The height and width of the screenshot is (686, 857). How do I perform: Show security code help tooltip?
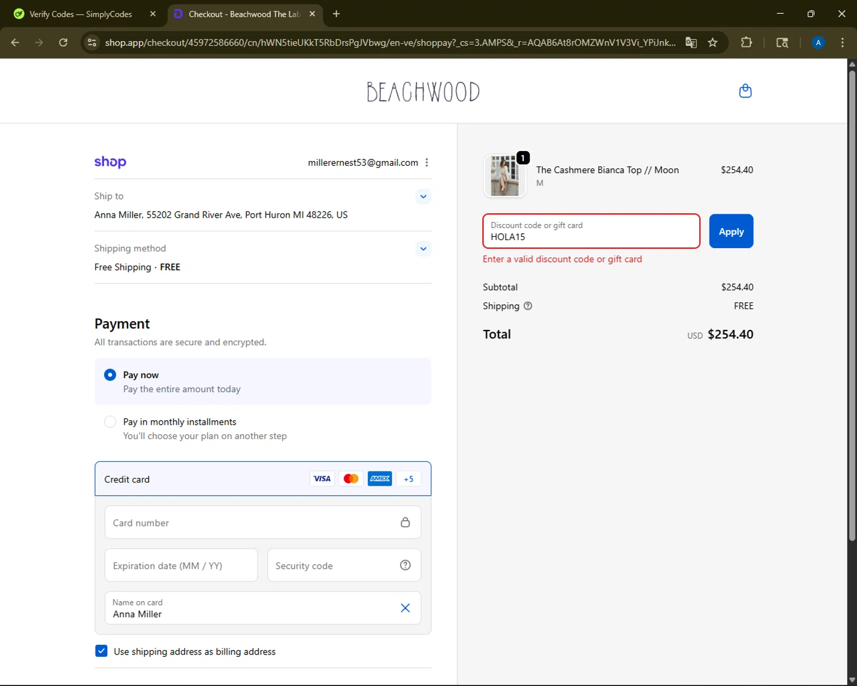405,565
